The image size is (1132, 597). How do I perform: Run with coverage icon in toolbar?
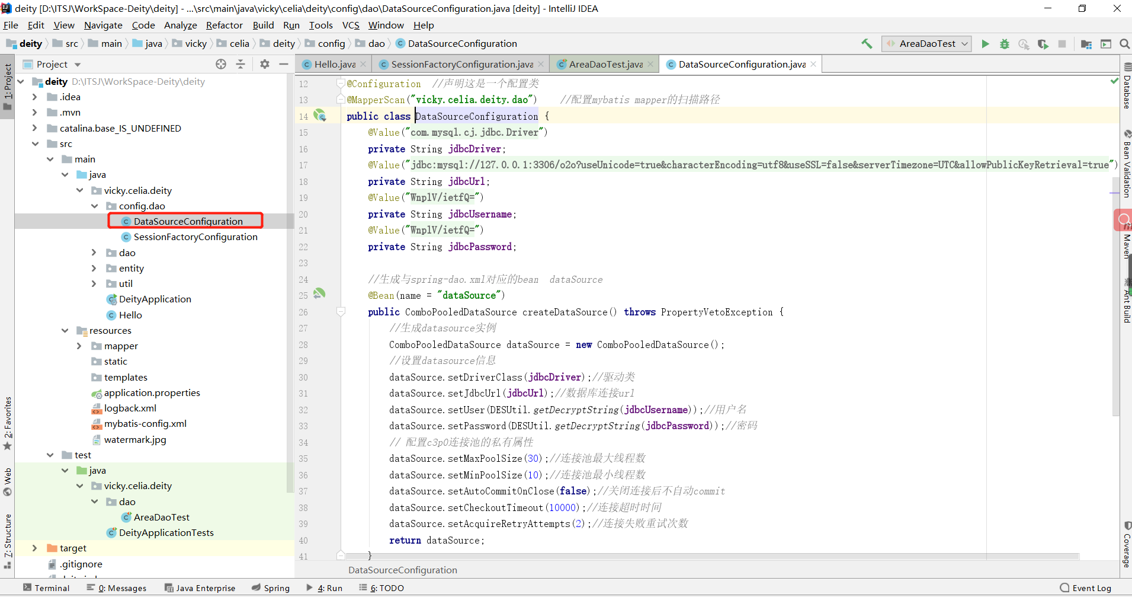[1043, 43]
